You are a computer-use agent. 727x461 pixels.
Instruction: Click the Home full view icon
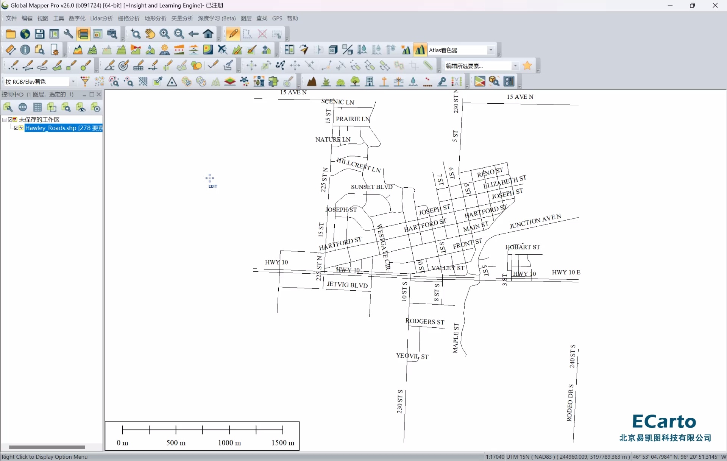click(x=208, y=34)
